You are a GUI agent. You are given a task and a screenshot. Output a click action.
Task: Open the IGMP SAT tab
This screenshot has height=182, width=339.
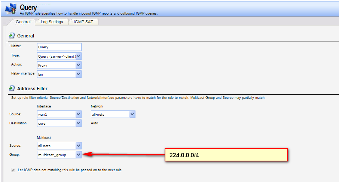point(83,22)
